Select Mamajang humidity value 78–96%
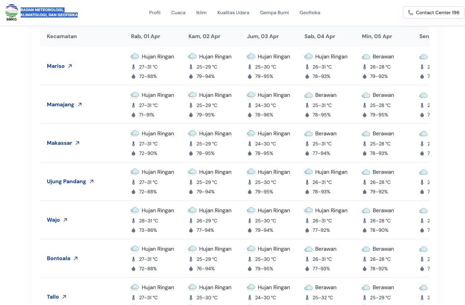 264,115
